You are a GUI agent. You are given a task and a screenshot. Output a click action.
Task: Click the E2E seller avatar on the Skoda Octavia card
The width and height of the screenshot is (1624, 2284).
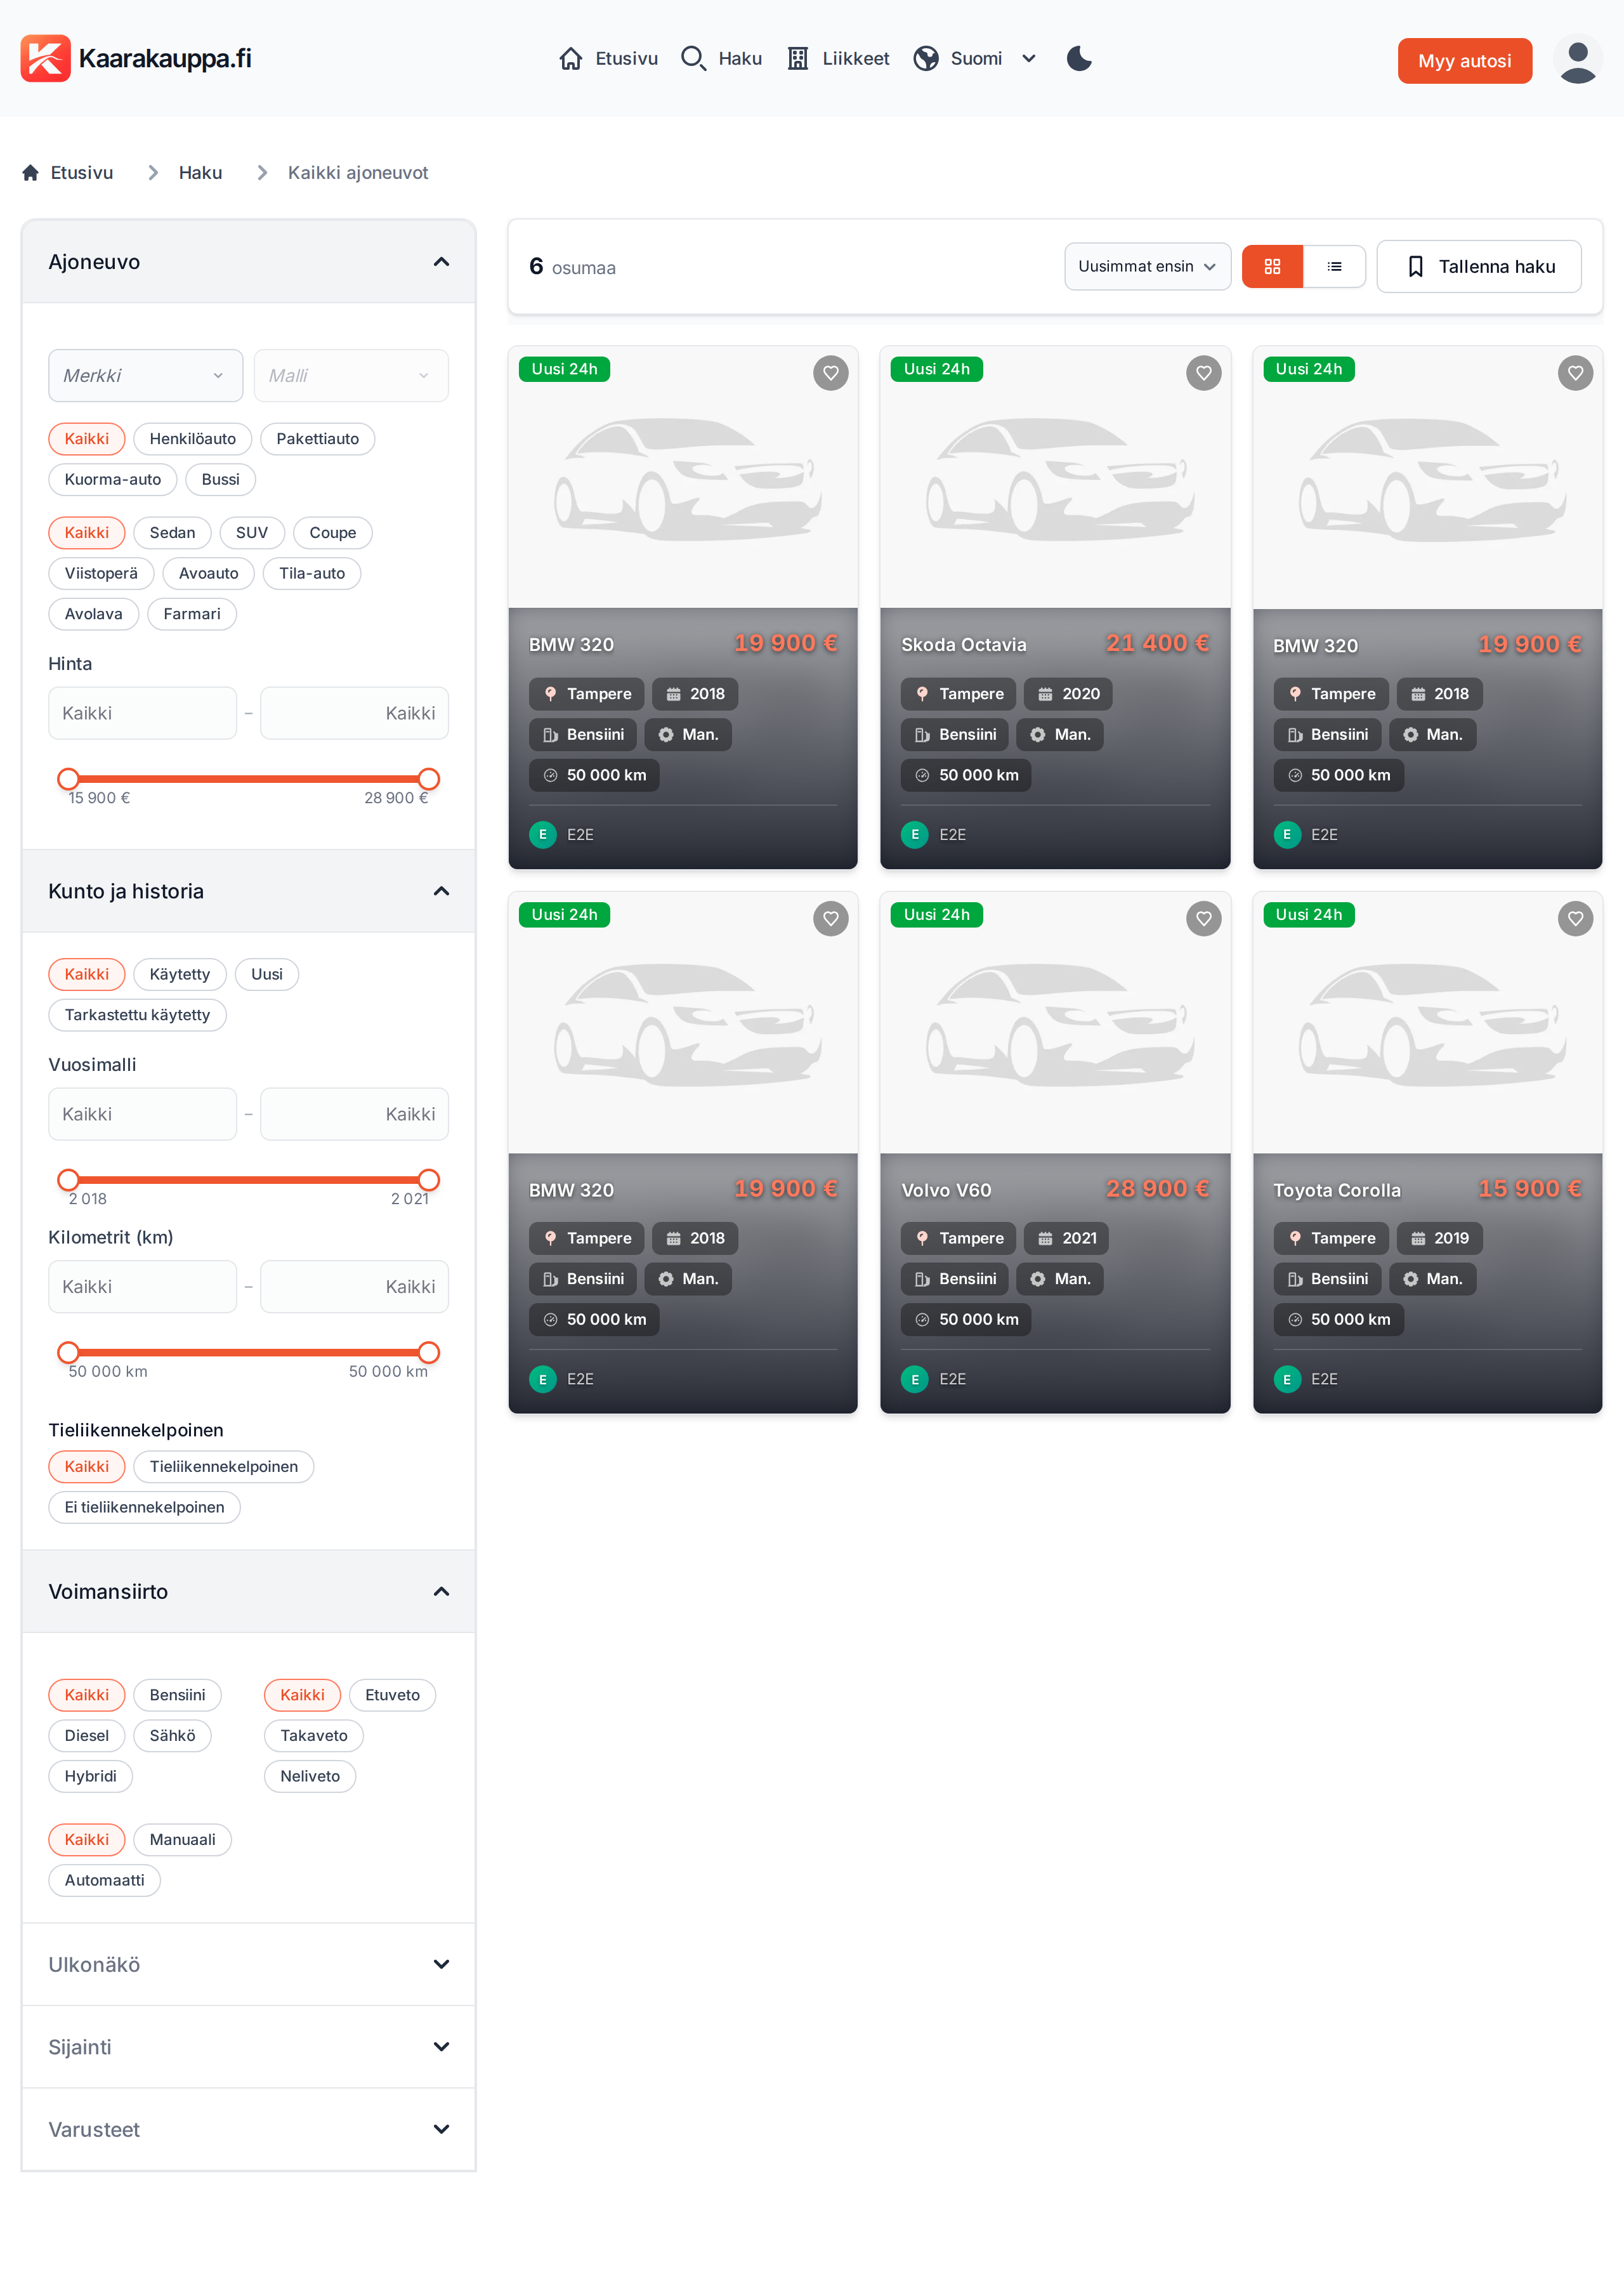pyautogui.click(x=914, y=835)
